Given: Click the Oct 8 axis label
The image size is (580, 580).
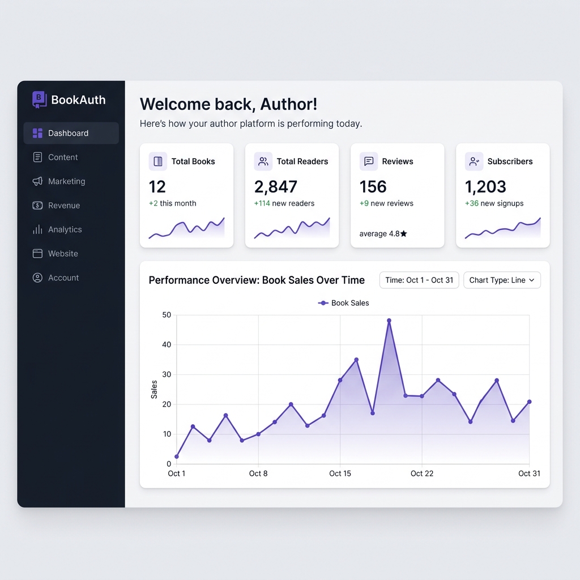Looking at the screenshot, I should [258, 474].
